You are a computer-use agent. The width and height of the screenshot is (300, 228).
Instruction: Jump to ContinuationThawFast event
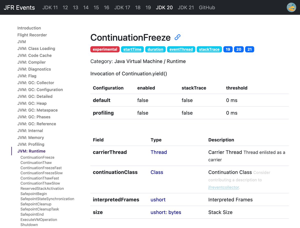click(x=40, y=178)
